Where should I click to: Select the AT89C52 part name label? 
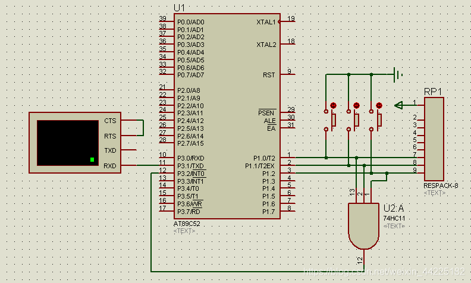(187, 224)
